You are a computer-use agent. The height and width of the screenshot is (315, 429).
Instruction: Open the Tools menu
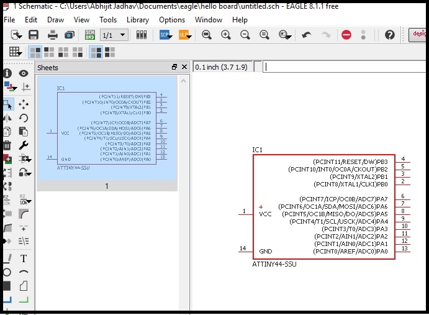[x=108, y=20]
